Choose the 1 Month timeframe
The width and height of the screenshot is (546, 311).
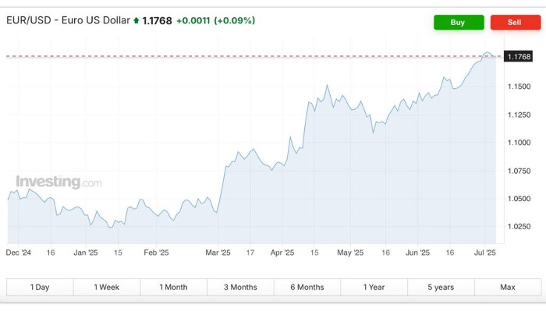click(173, 288)
